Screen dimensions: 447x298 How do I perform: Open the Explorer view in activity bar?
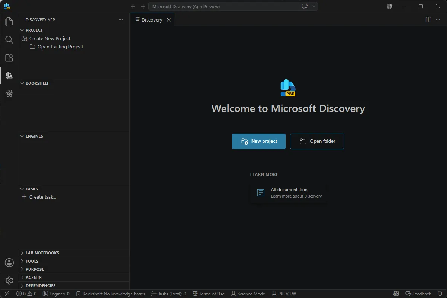pos(9,22)
